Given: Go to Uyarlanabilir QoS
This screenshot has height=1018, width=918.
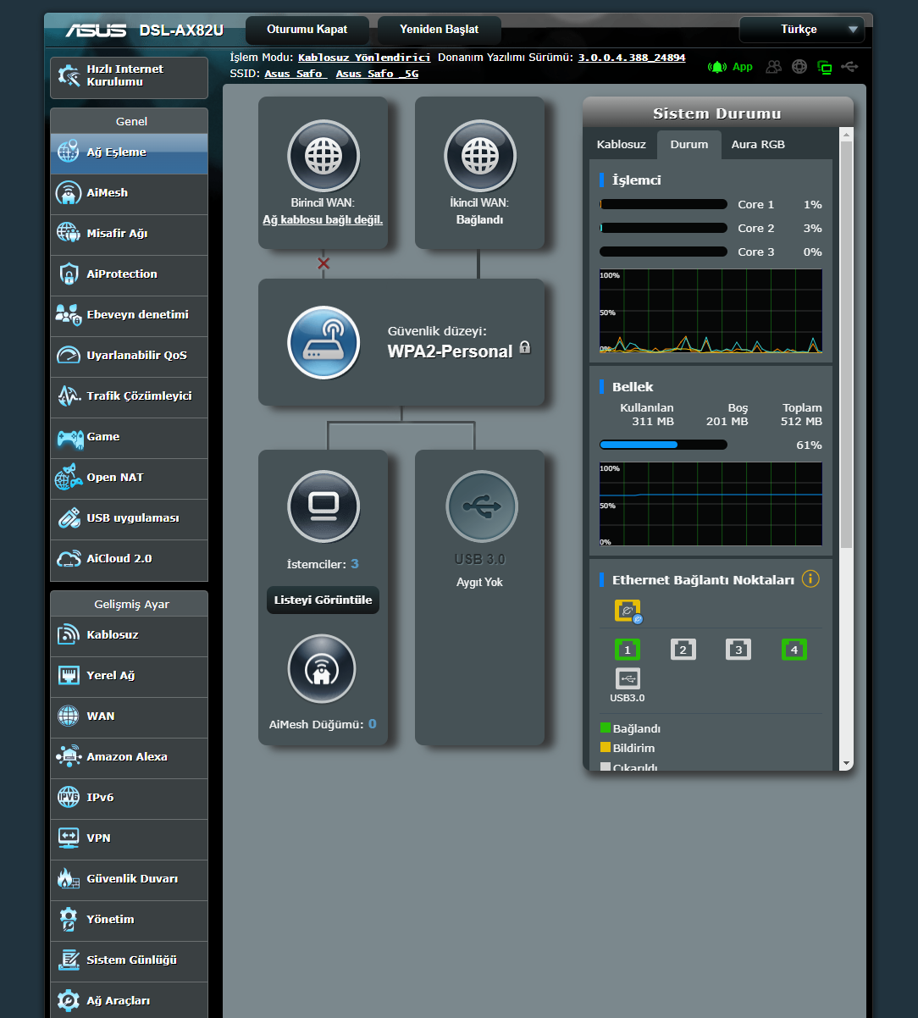Looking at the screenshot, I should pyautogui.click(x=129, y=357).
